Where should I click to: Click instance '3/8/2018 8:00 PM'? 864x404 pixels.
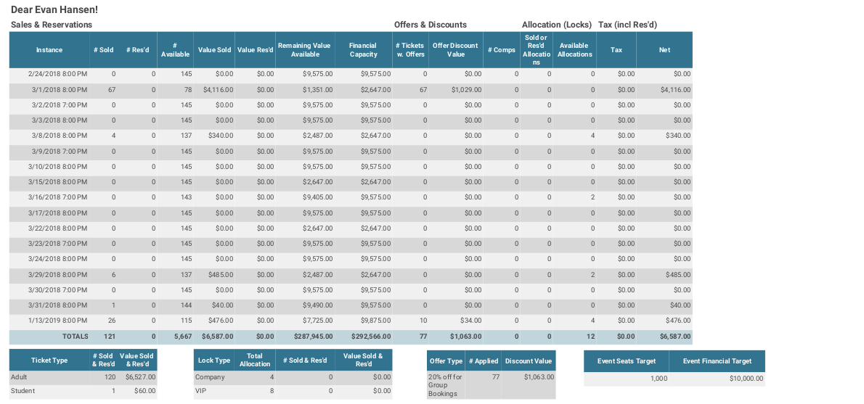point(59,136)
